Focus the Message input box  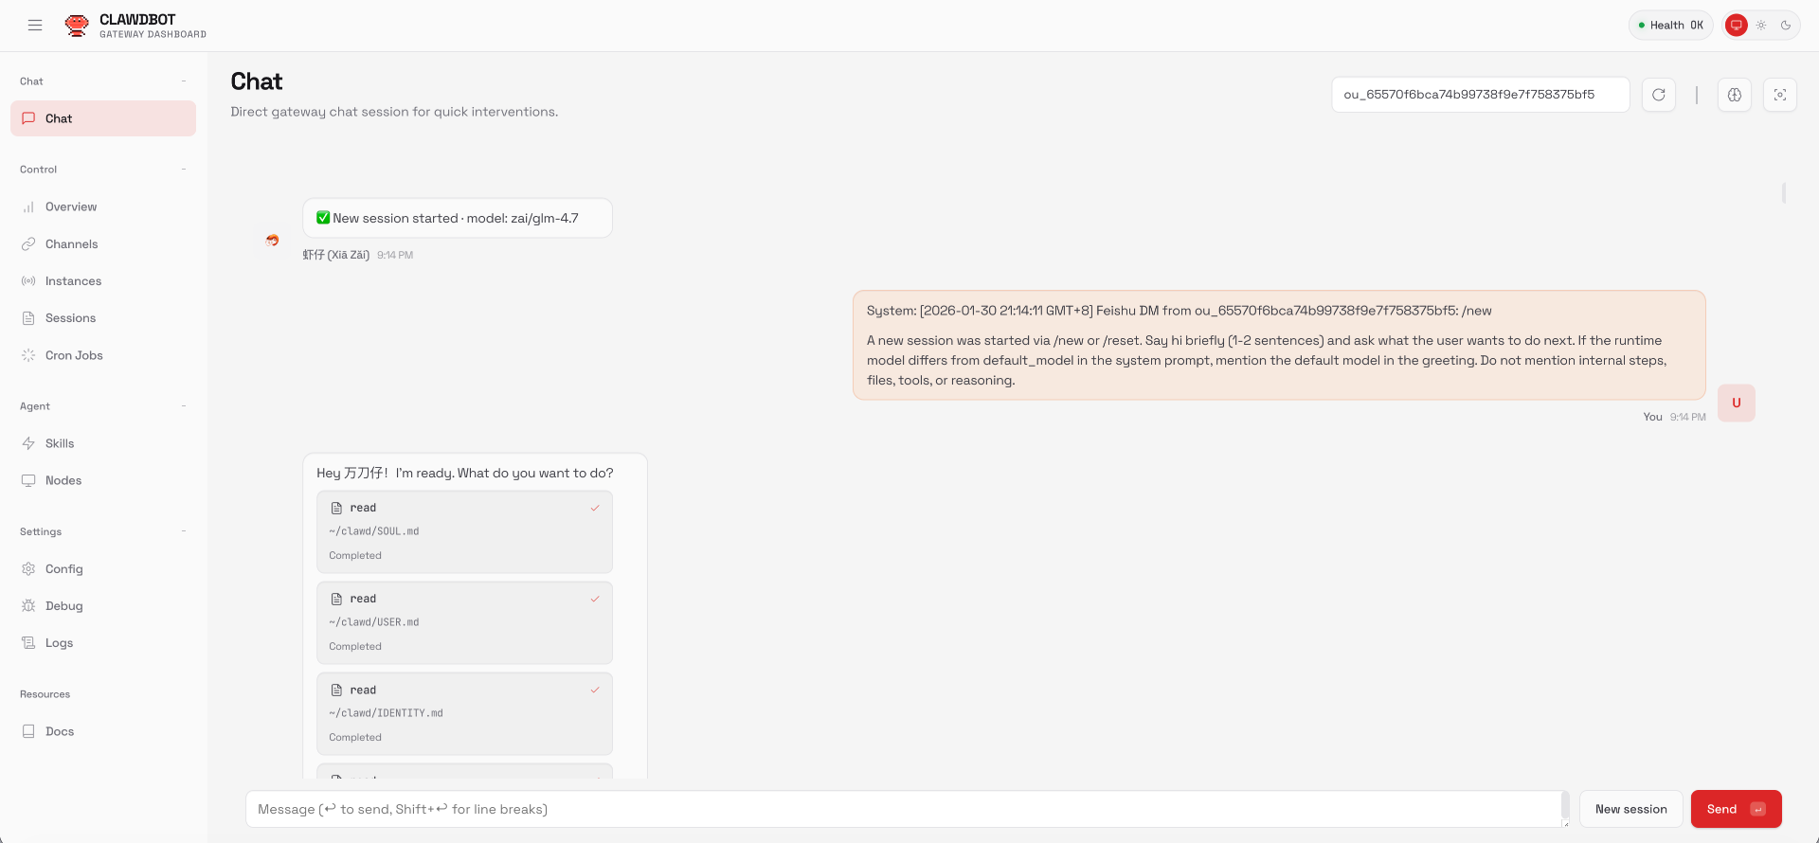coord(900,809)
